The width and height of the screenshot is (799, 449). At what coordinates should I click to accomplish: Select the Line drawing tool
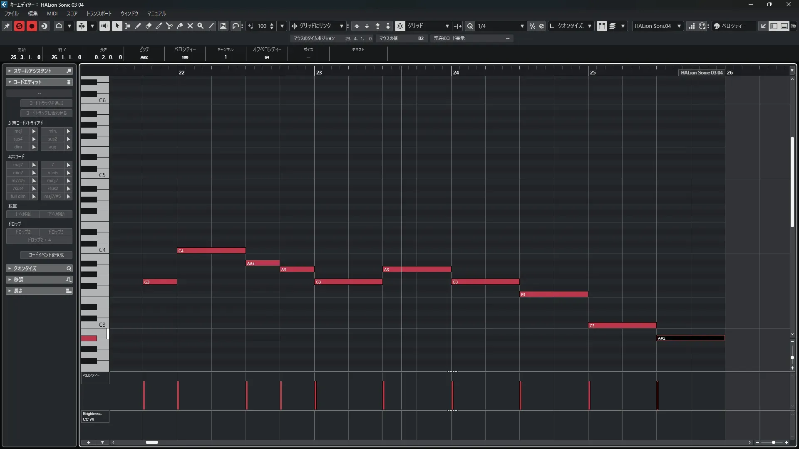(211, 26)
